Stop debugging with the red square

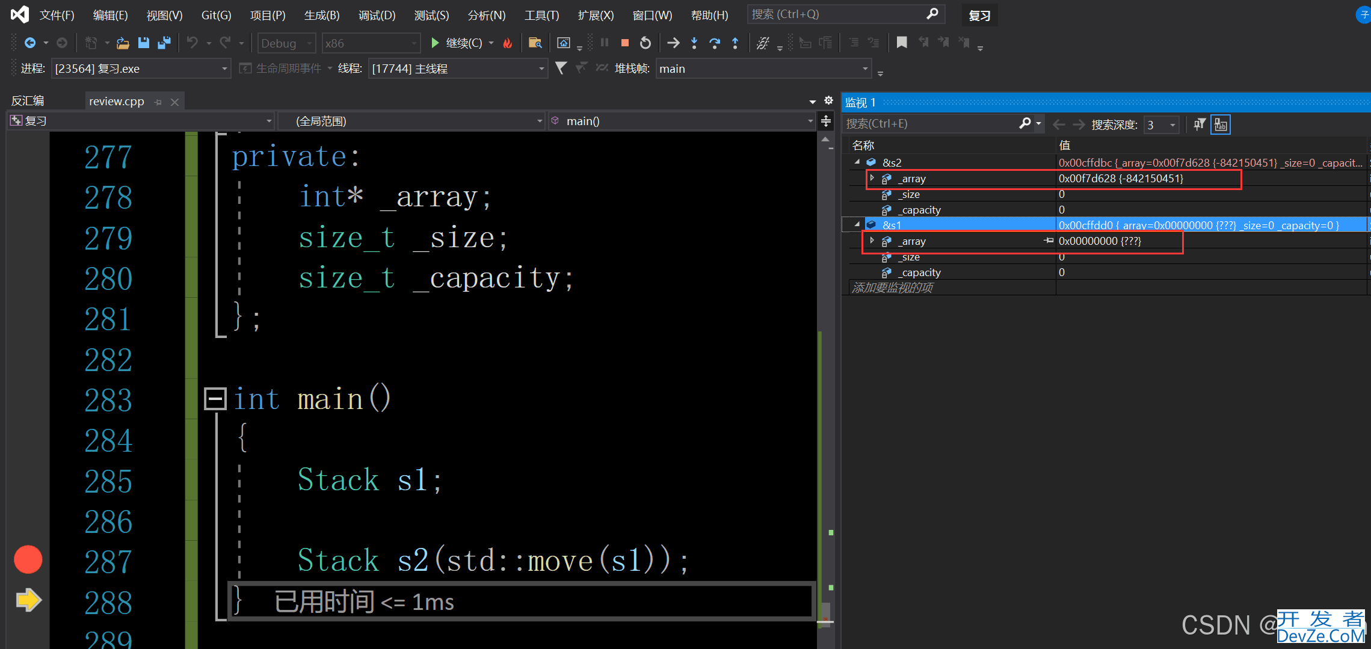(x=625, y=43)
